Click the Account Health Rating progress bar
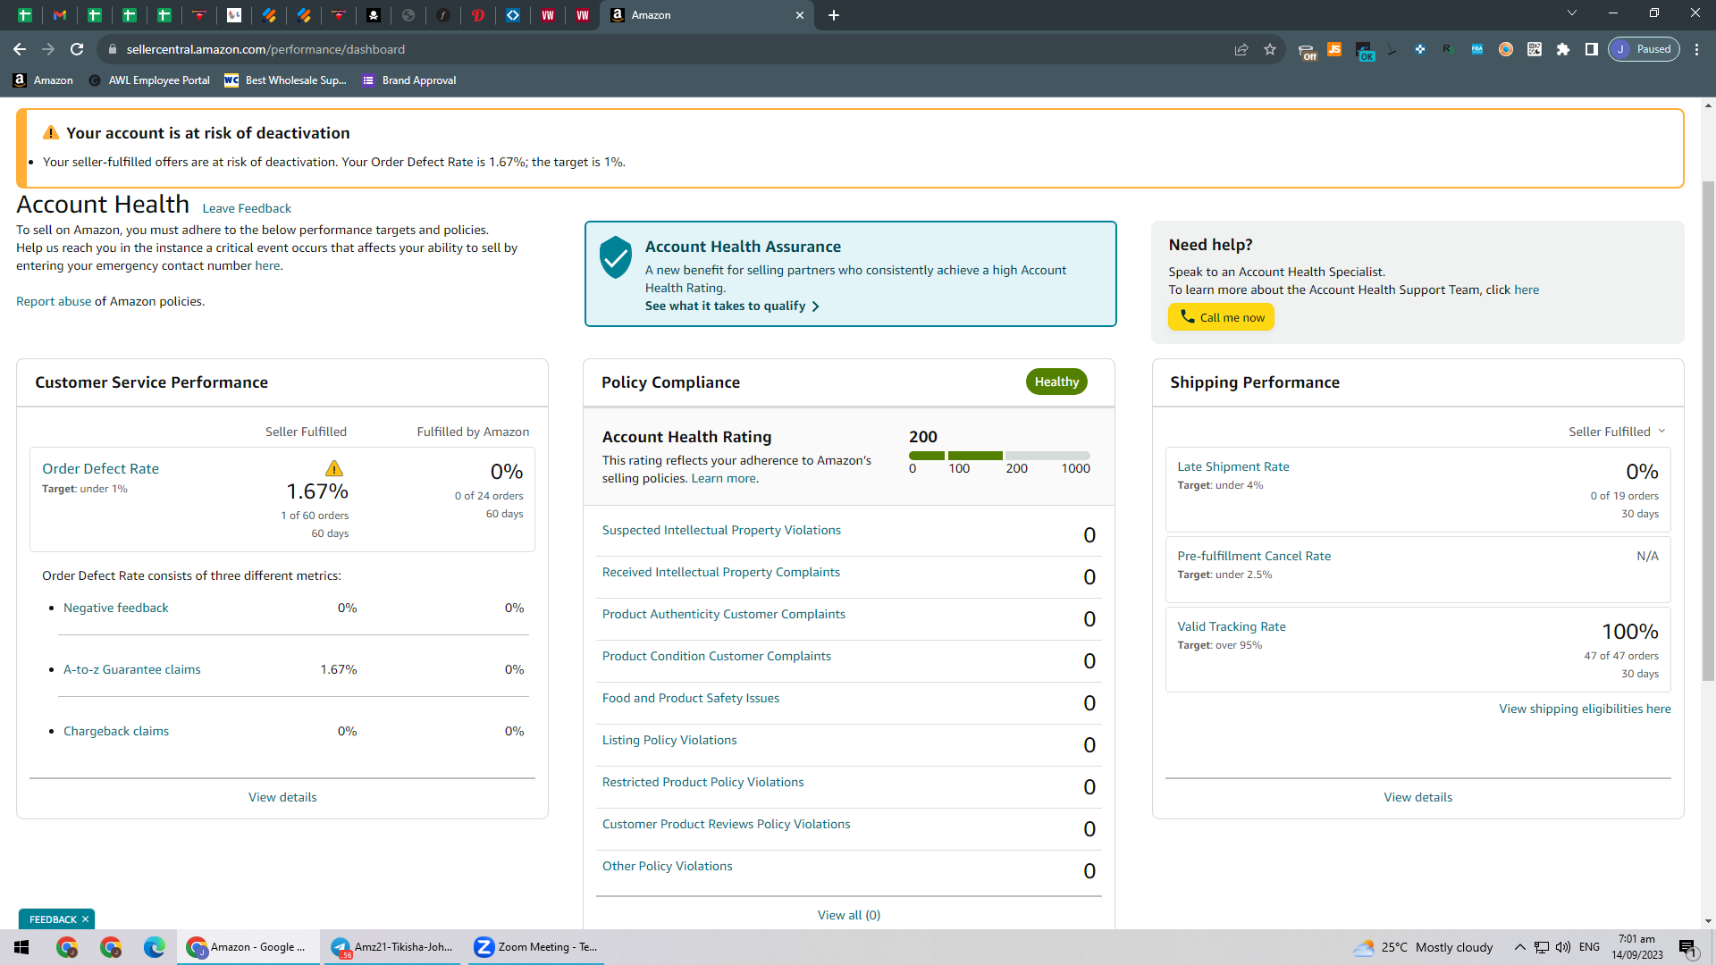Viewport: 1716px width, 965px height. pos(999,456)
